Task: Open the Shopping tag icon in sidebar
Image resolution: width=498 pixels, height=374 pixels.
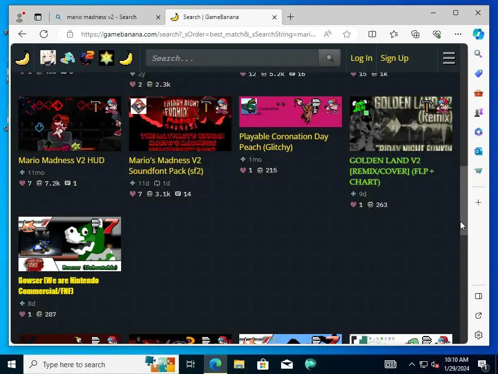Action: tap(479, 74)
